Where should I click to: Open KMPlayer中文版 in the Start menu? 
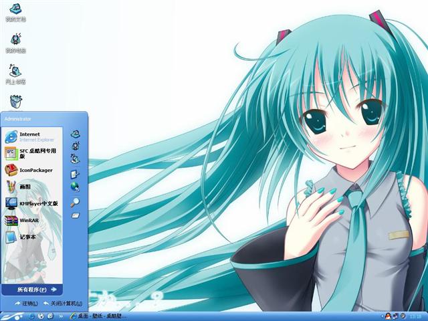32,203
